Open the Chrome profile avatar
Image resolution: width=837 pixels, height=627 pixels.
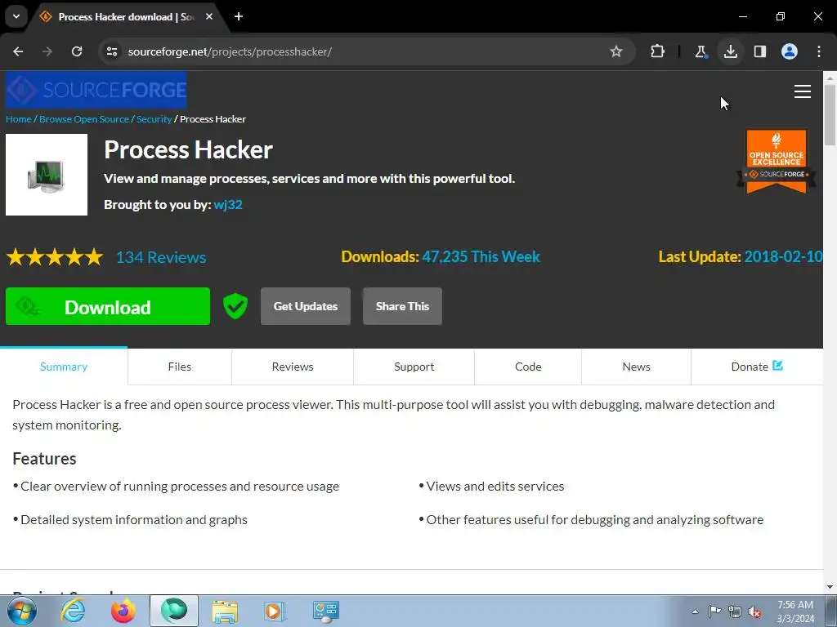(790, 51)
